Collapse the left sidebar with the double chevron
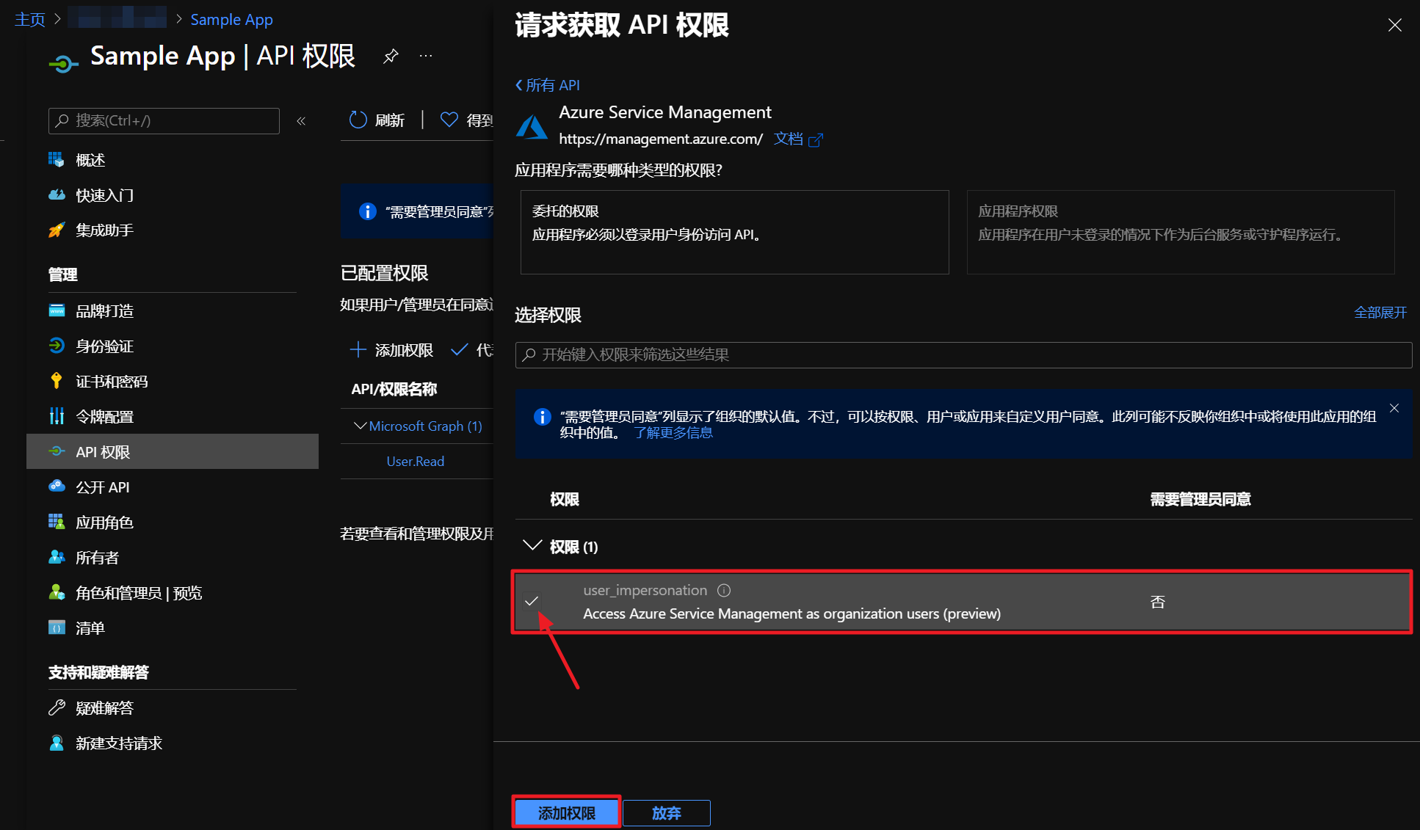 (301, 121)
